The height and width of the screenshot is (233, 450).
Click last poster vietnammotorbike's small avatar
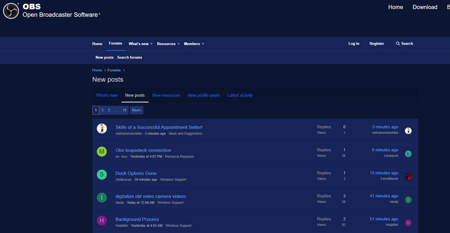click(408, 131)
